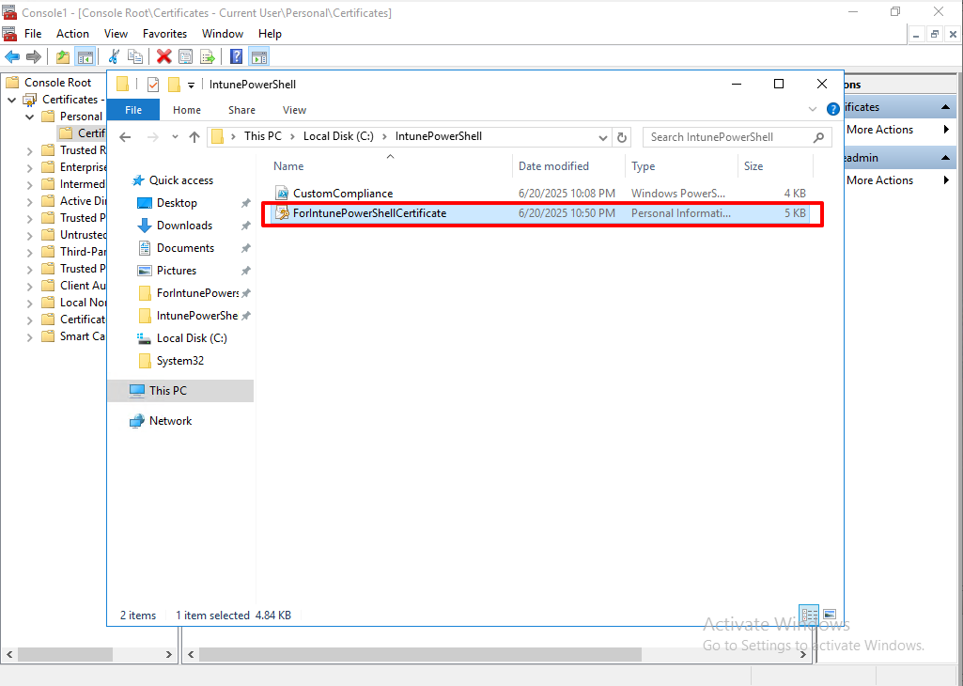Collapse the Personal tree node

[x=29, y=117]
